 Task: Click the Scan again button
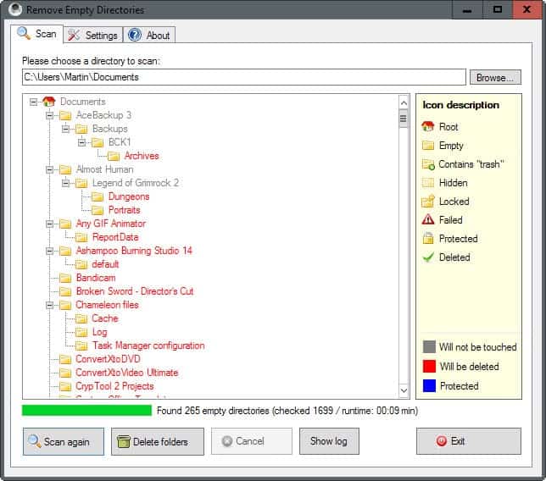point(64,442)
